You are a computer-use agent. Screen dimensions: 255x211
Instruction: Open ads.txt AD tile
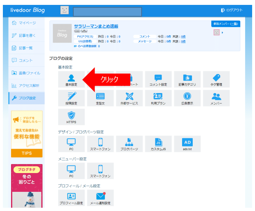pos(187,144)
